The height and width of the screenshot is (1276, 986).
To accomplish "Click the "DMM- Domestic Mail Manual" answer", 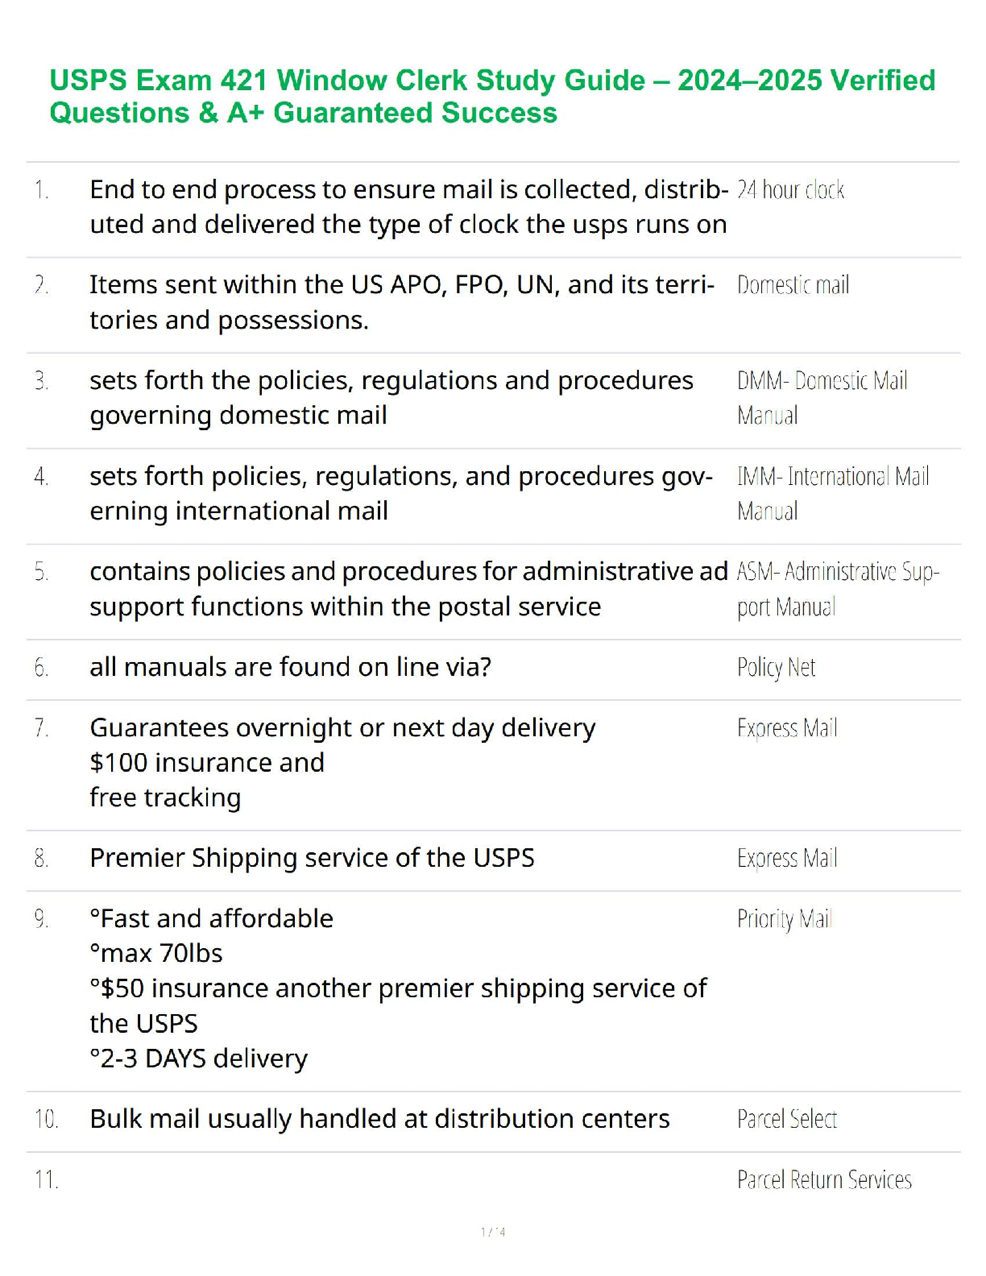I will point(821,397).
